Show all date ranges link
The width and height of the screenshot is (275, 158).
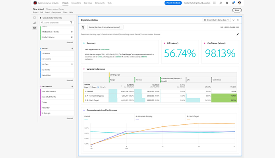(x=70, y=118)
